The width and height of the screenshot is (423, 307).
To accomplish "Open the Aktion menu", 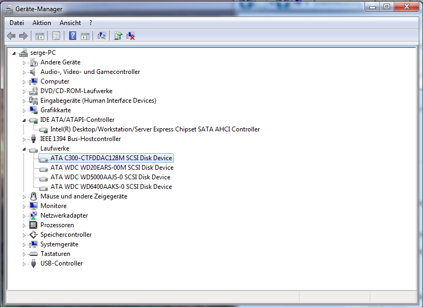I will pos(42,23).
